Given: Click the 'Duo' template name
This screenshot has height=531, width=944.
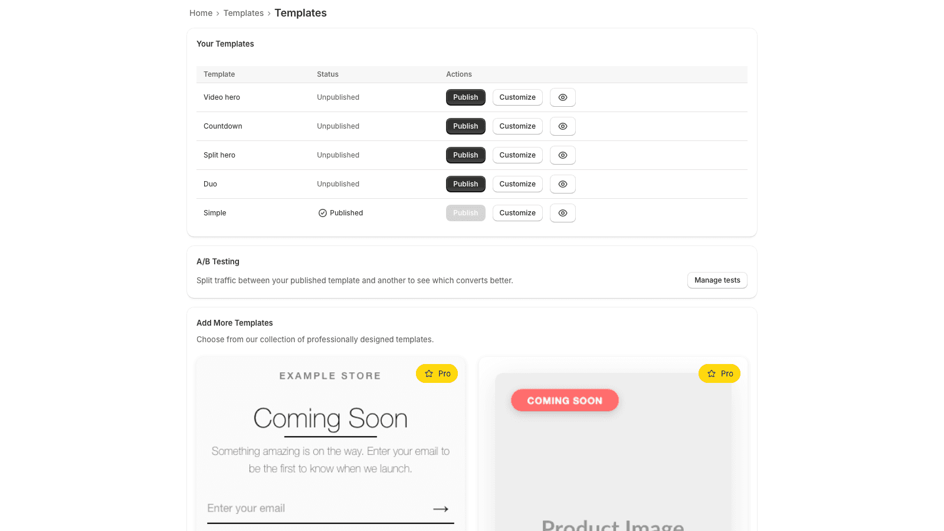Looking at the screenshot, I should pyautogui.click(x=210, y=184).
